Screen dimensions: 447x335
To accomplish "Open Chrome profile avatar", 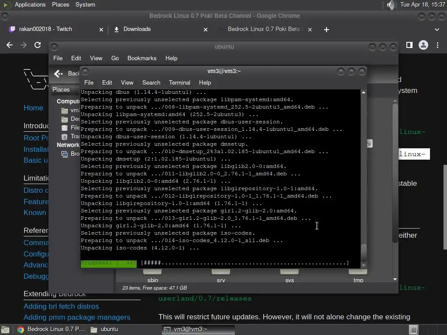I will tap(423, 45).
